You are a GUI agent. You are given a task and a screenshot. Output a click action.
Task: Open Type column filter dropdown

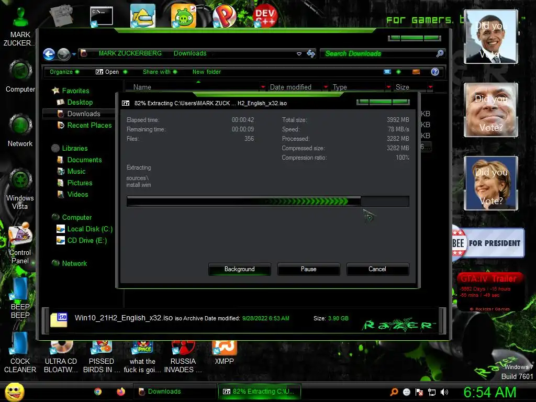click(x=389, y=87)
